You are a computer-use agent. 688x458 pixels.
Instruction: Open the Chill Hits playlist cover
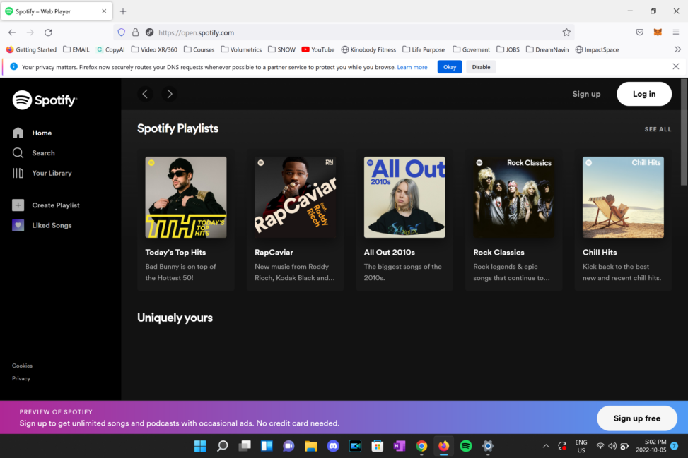[623, 197]
